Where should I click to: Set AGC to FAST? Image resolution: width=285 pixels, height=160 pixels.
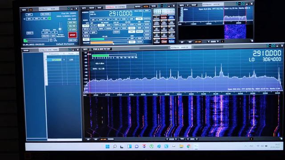140,39
